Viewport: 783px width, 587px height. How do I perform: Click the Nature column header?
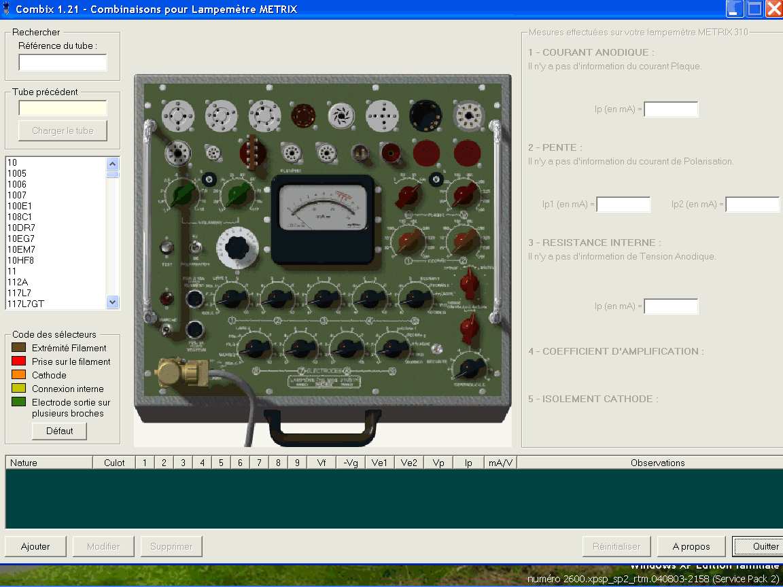pyautogui.click(x=49, y=463)
